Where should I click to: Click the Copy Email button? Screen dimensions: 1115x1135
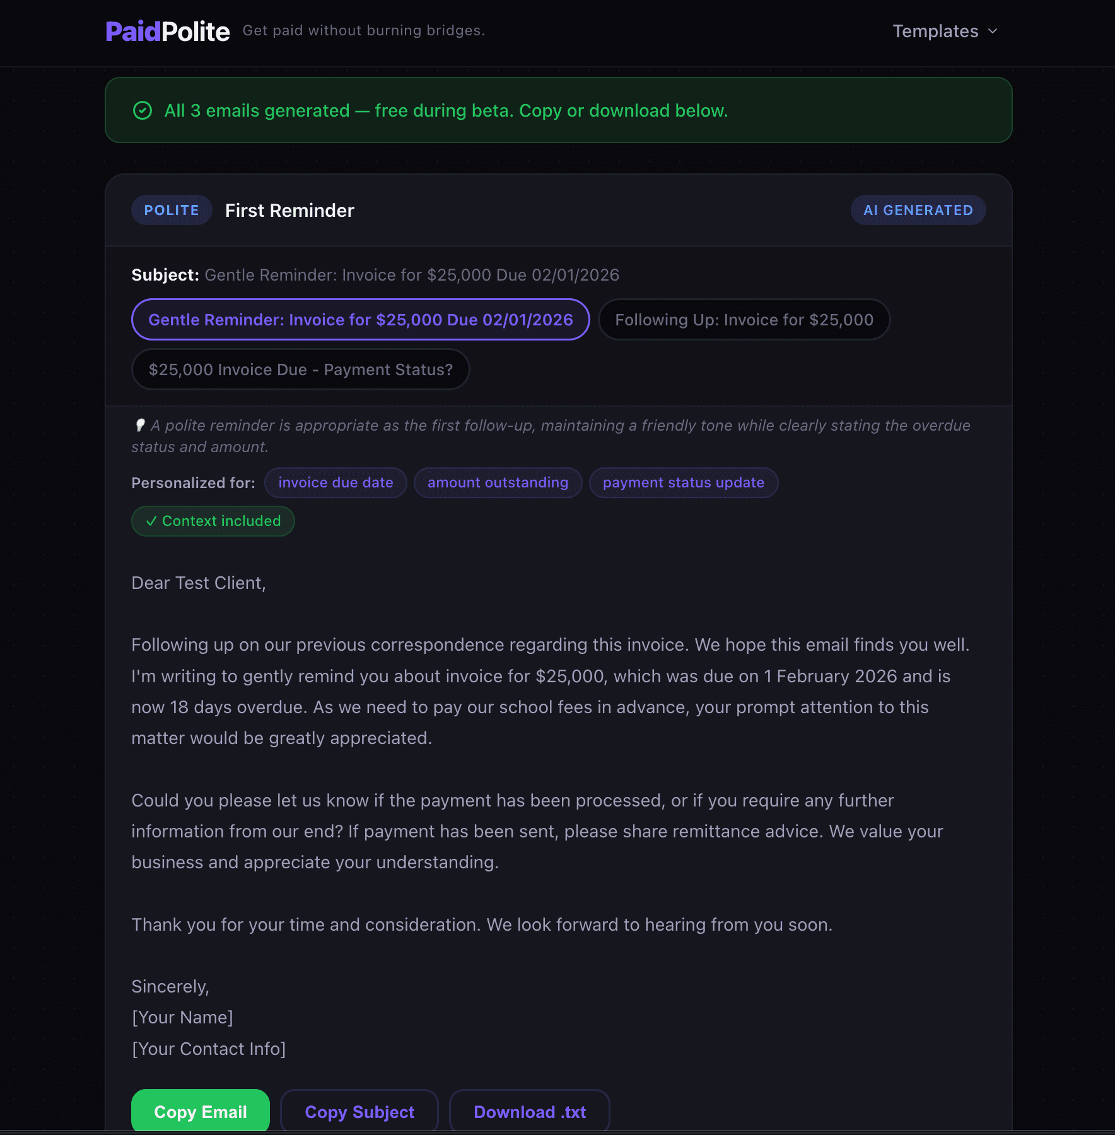coord(200,1112)
